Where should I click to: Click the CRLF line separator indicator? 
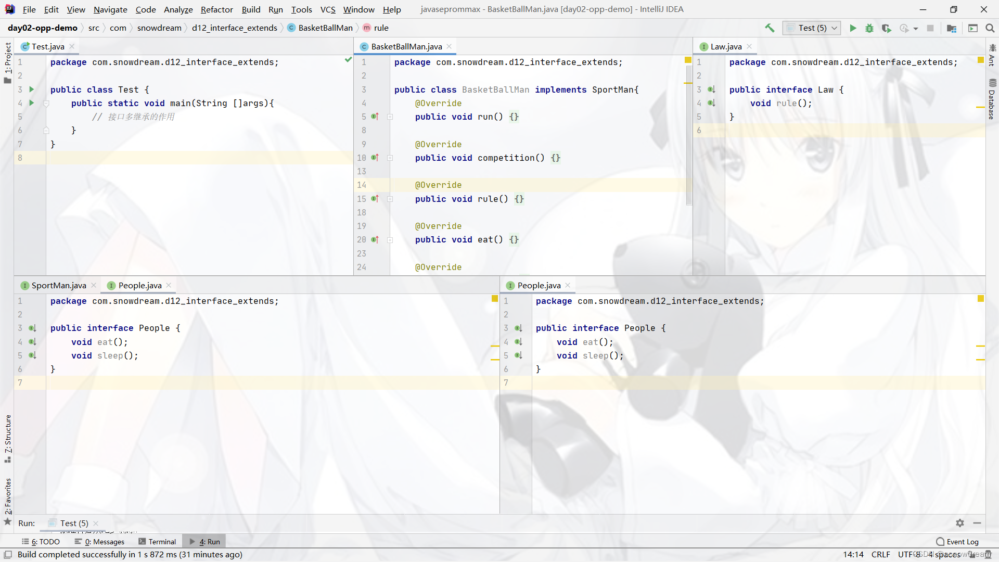coord(880,555)
